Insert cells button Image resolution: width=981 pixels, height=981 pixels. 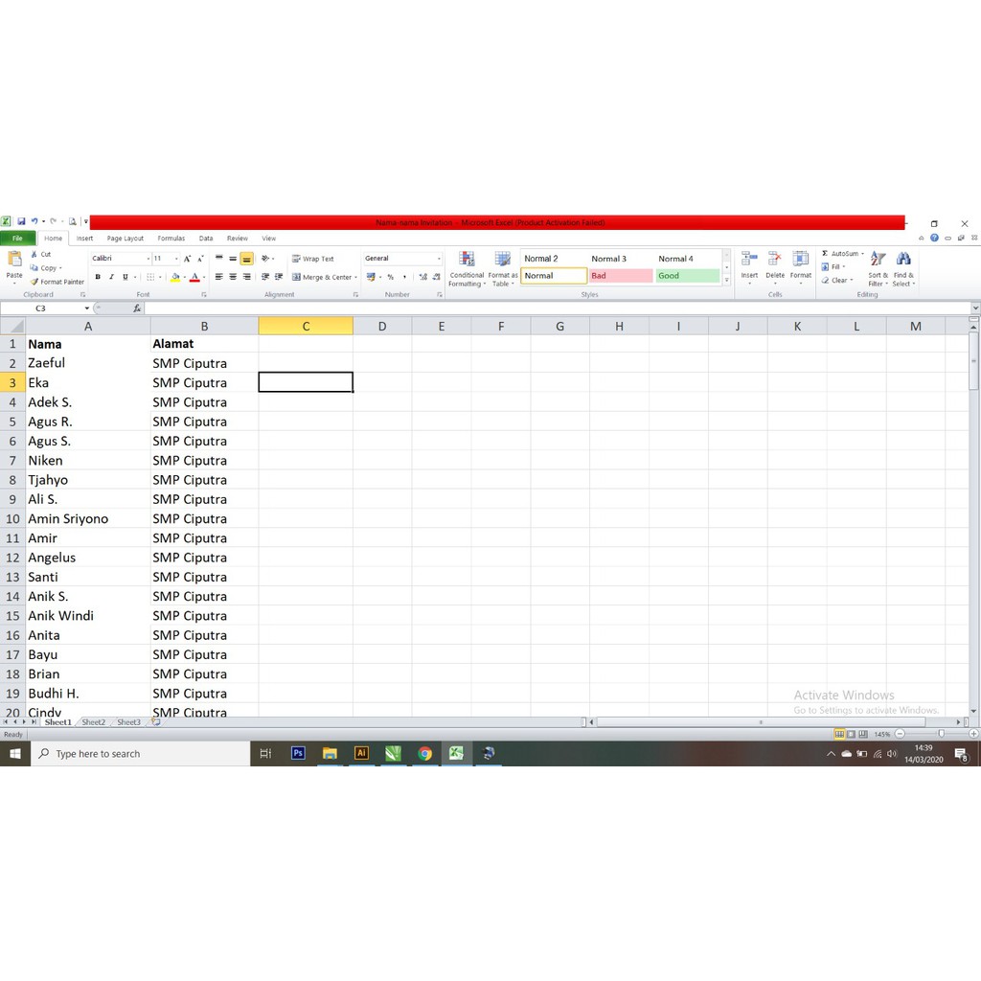click(749, 267)
